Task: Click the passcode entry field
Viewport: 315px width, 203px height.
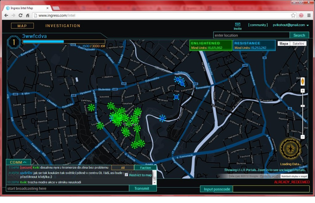Action: point(271,189)
